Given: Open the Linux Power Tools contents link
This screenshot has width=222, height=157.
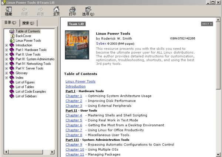Looking at the screenshot, I should pos(80,81).
